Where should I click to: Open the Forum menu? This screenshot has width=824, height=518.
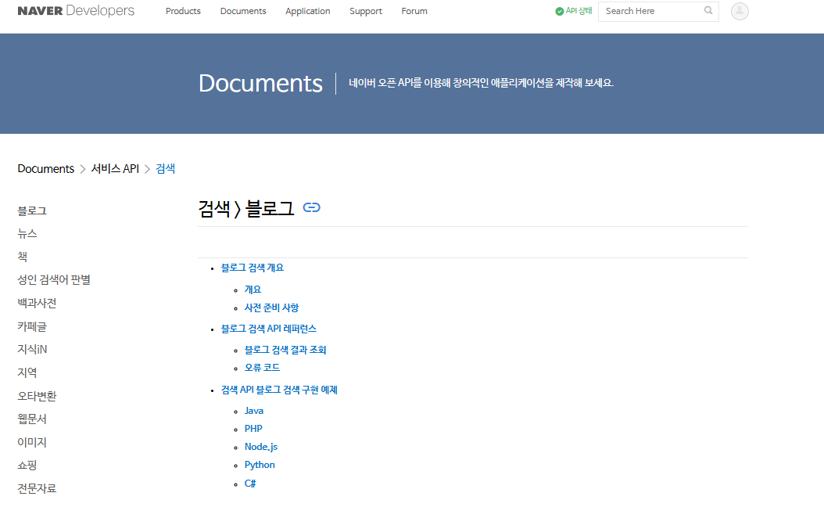point(414,11)
